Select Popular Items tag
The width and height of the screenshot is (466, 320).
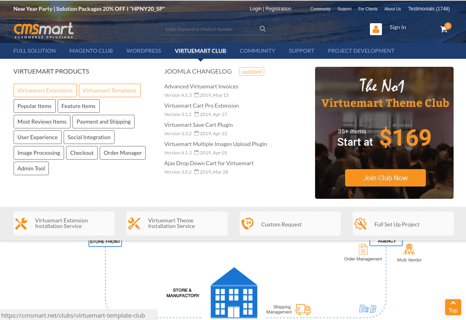click(x=34, y=106)
